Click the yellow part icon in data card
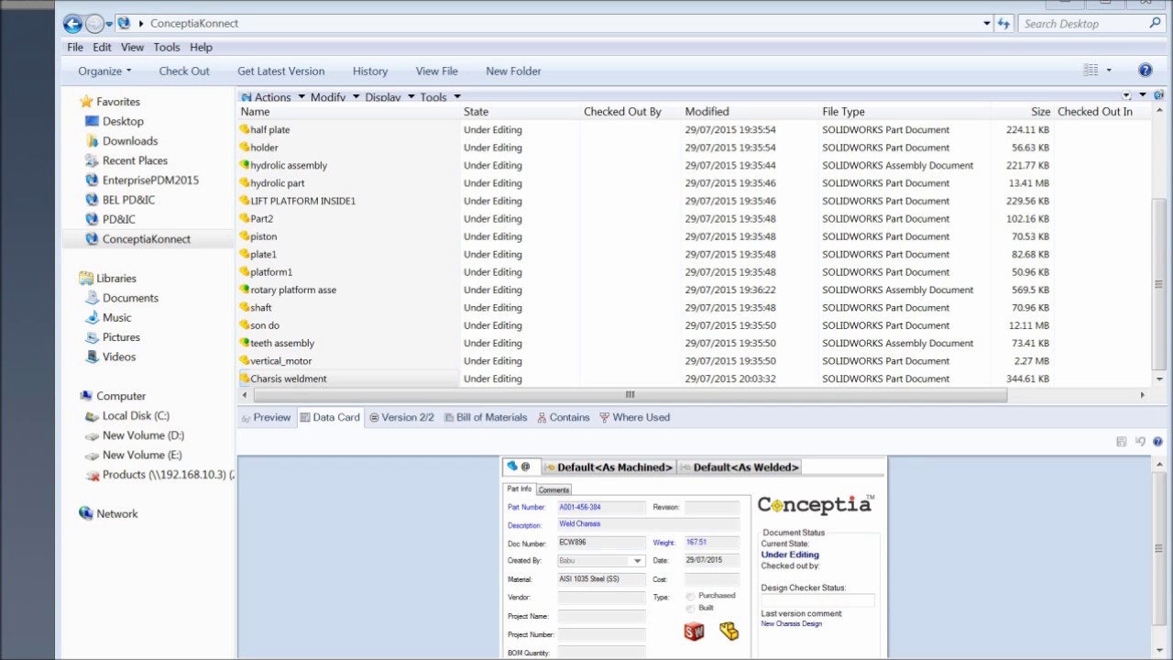 [729, 631]
